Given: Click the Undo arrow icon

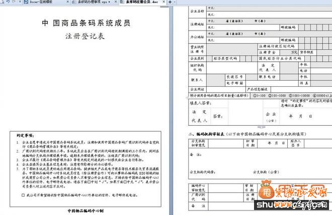Looking at the screenshot, I should pos(8,2).
